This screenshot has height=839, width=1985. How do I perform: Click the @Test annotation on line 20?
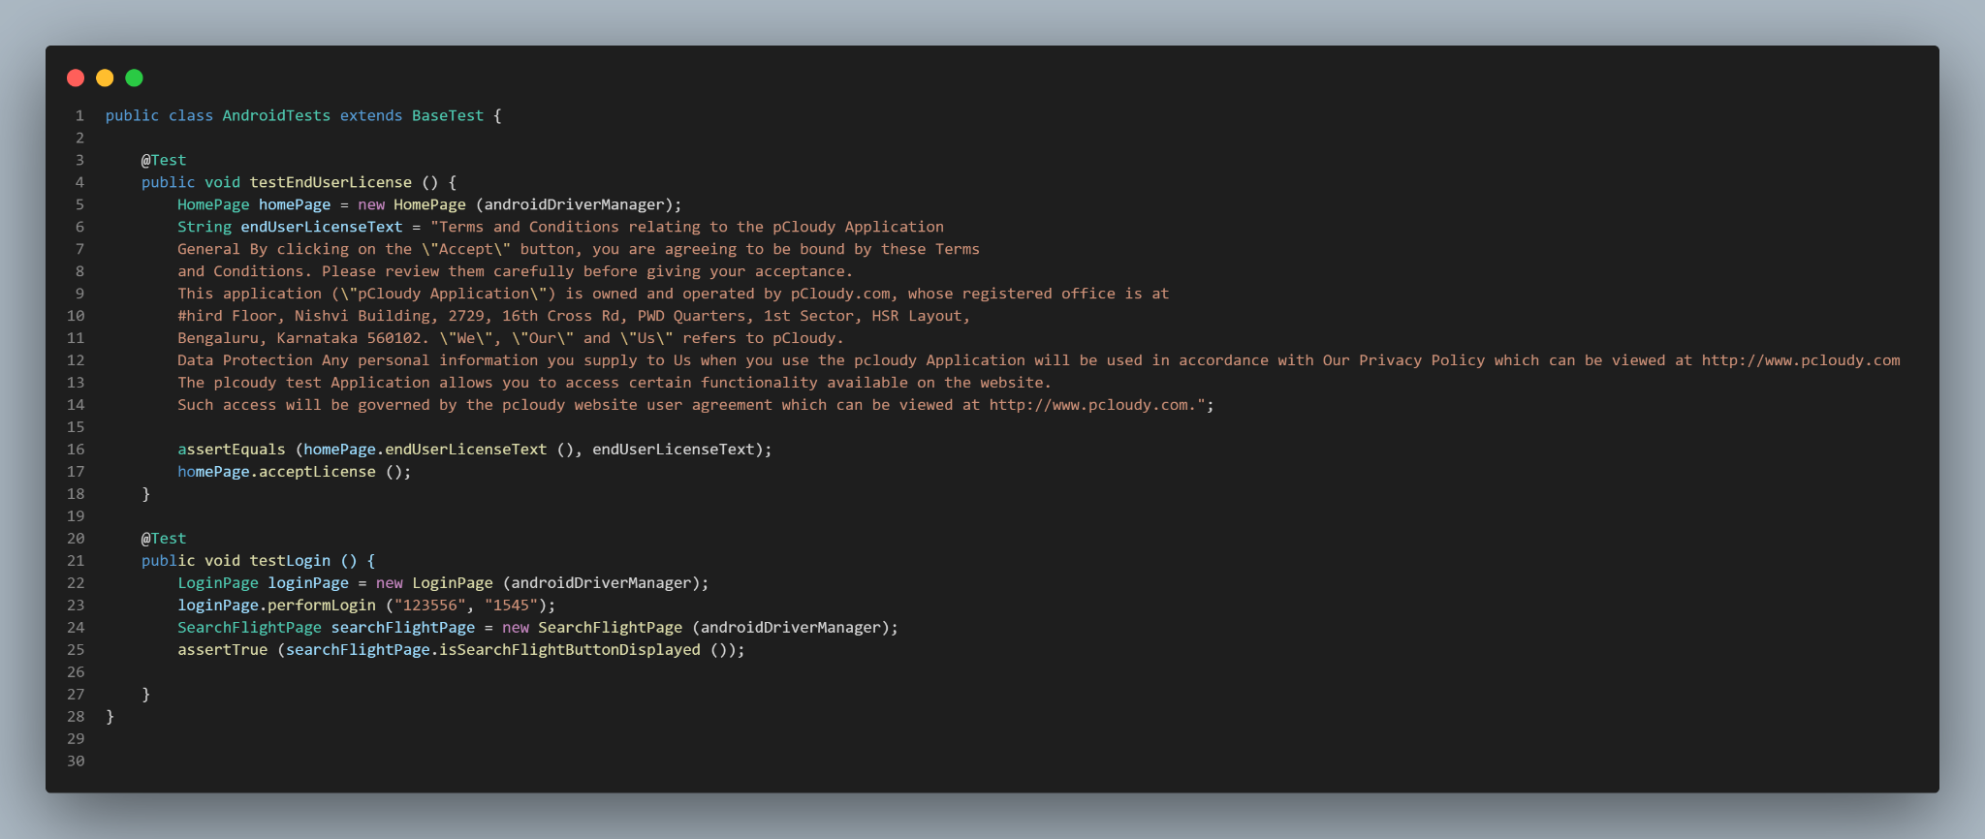coord(164,539)
